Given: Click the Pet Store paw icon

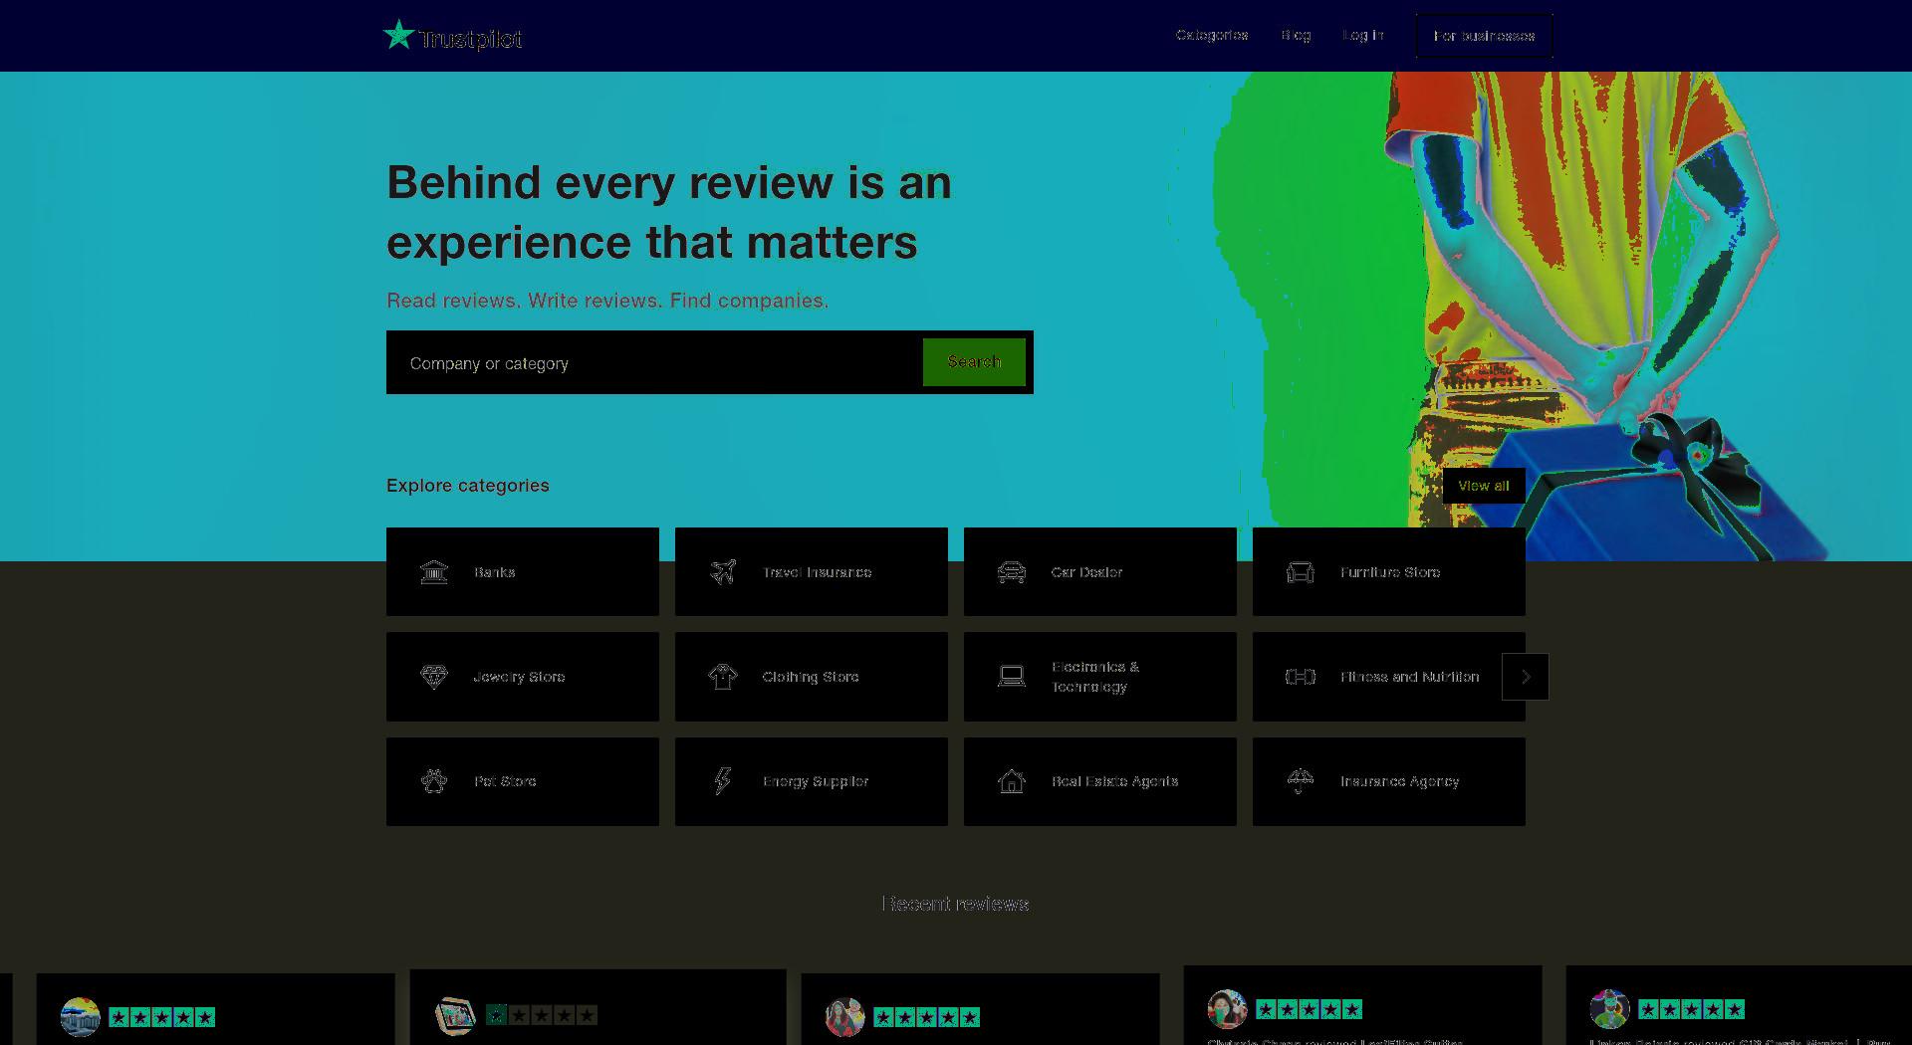Looking at the screenshot, I should (434, 781).
